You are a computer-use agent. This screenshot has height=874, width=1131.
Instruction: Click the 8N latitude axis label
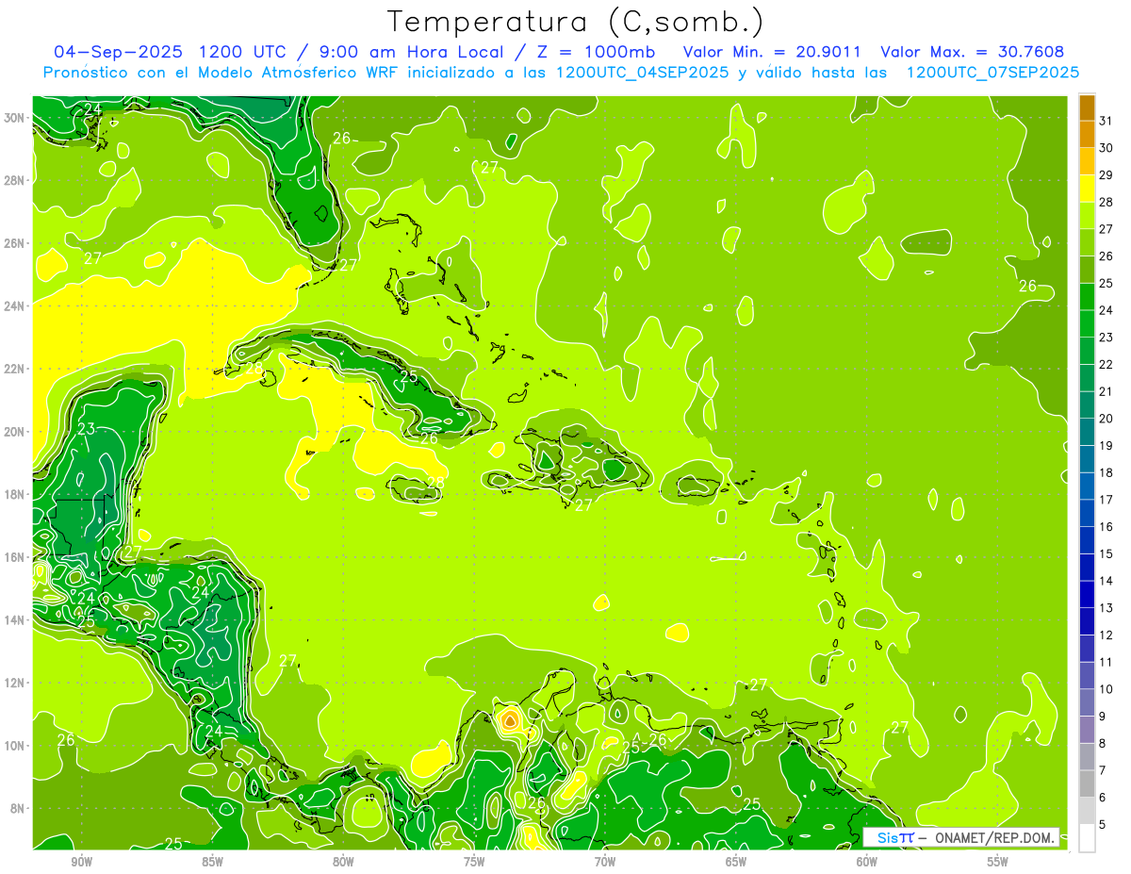coord(16,808)
